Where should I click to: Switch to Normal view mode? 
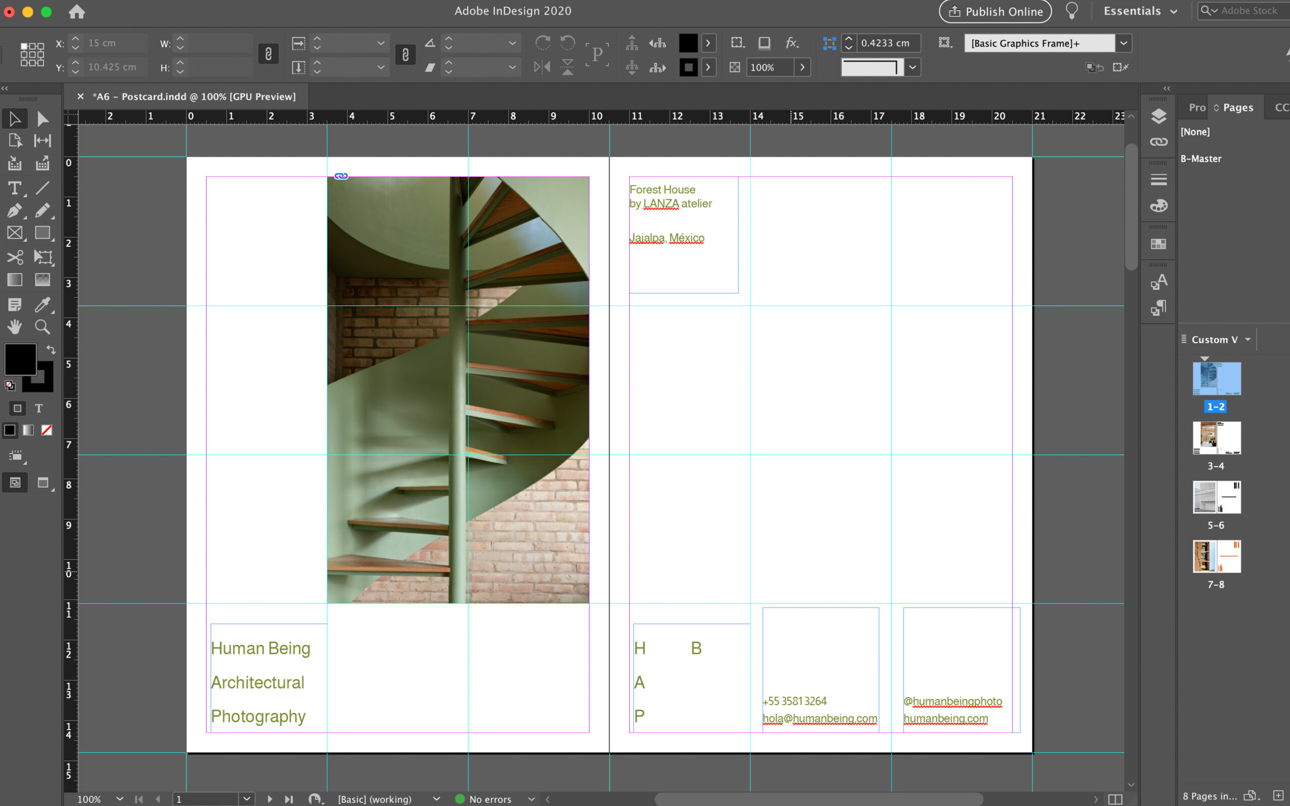coord(15,483)
